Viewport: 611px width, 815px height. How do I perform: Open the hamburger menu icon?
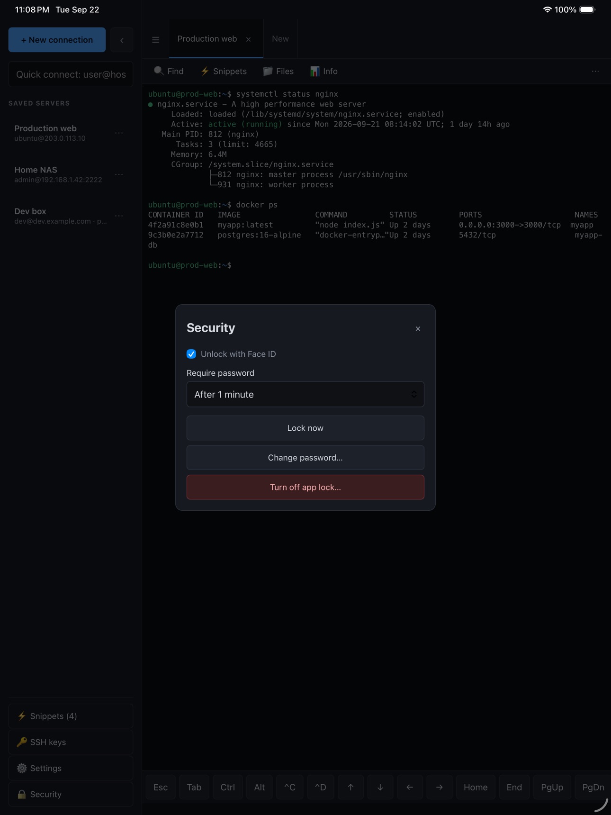tap(155, 40)
